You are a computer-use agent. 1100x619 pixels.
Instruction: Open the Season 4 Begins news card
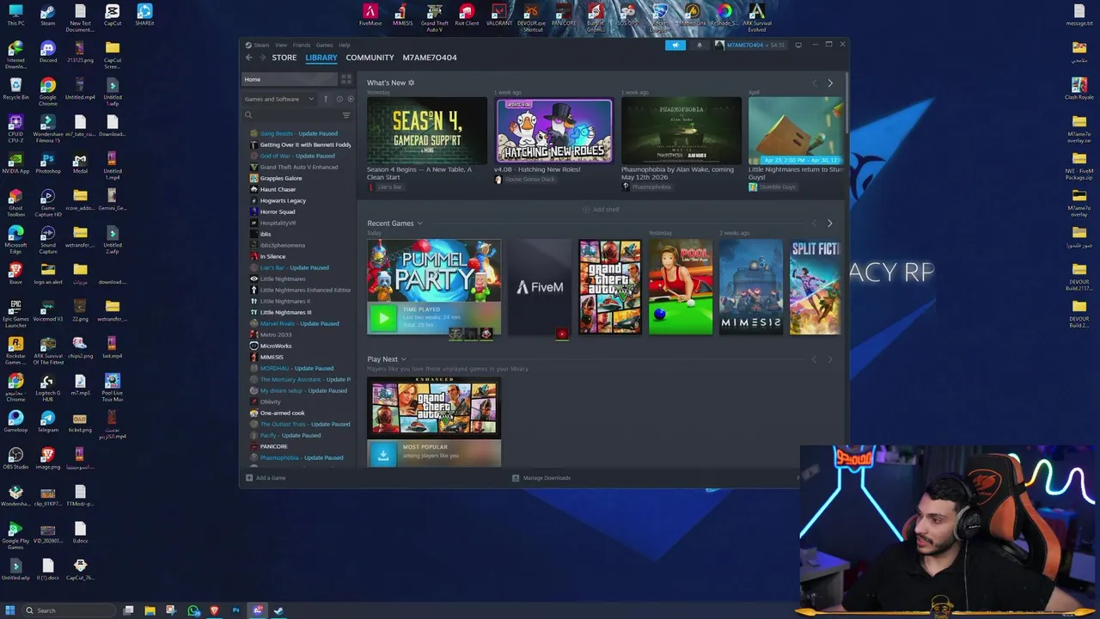pos(427,131)
